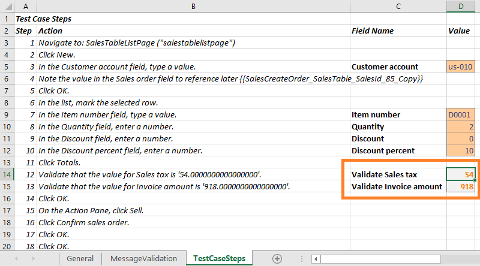
Task: Select column C header
Action: tap(398, 6)
